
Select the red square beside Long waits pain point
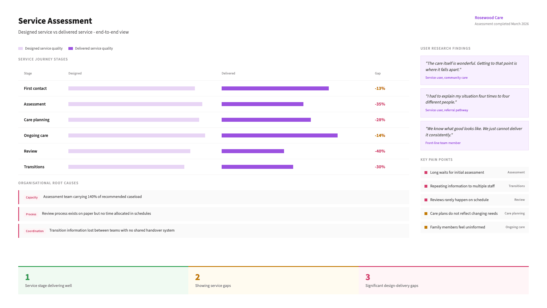pos(426,172)
